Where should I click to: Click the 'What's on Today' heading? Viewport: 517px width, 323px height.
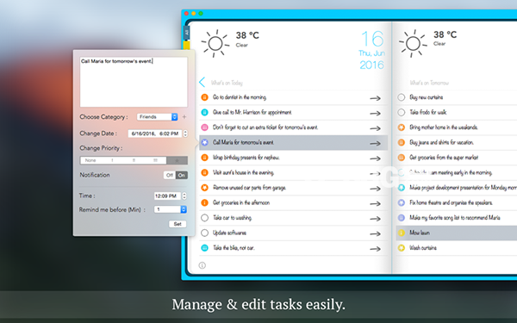(x=227, y=83)
